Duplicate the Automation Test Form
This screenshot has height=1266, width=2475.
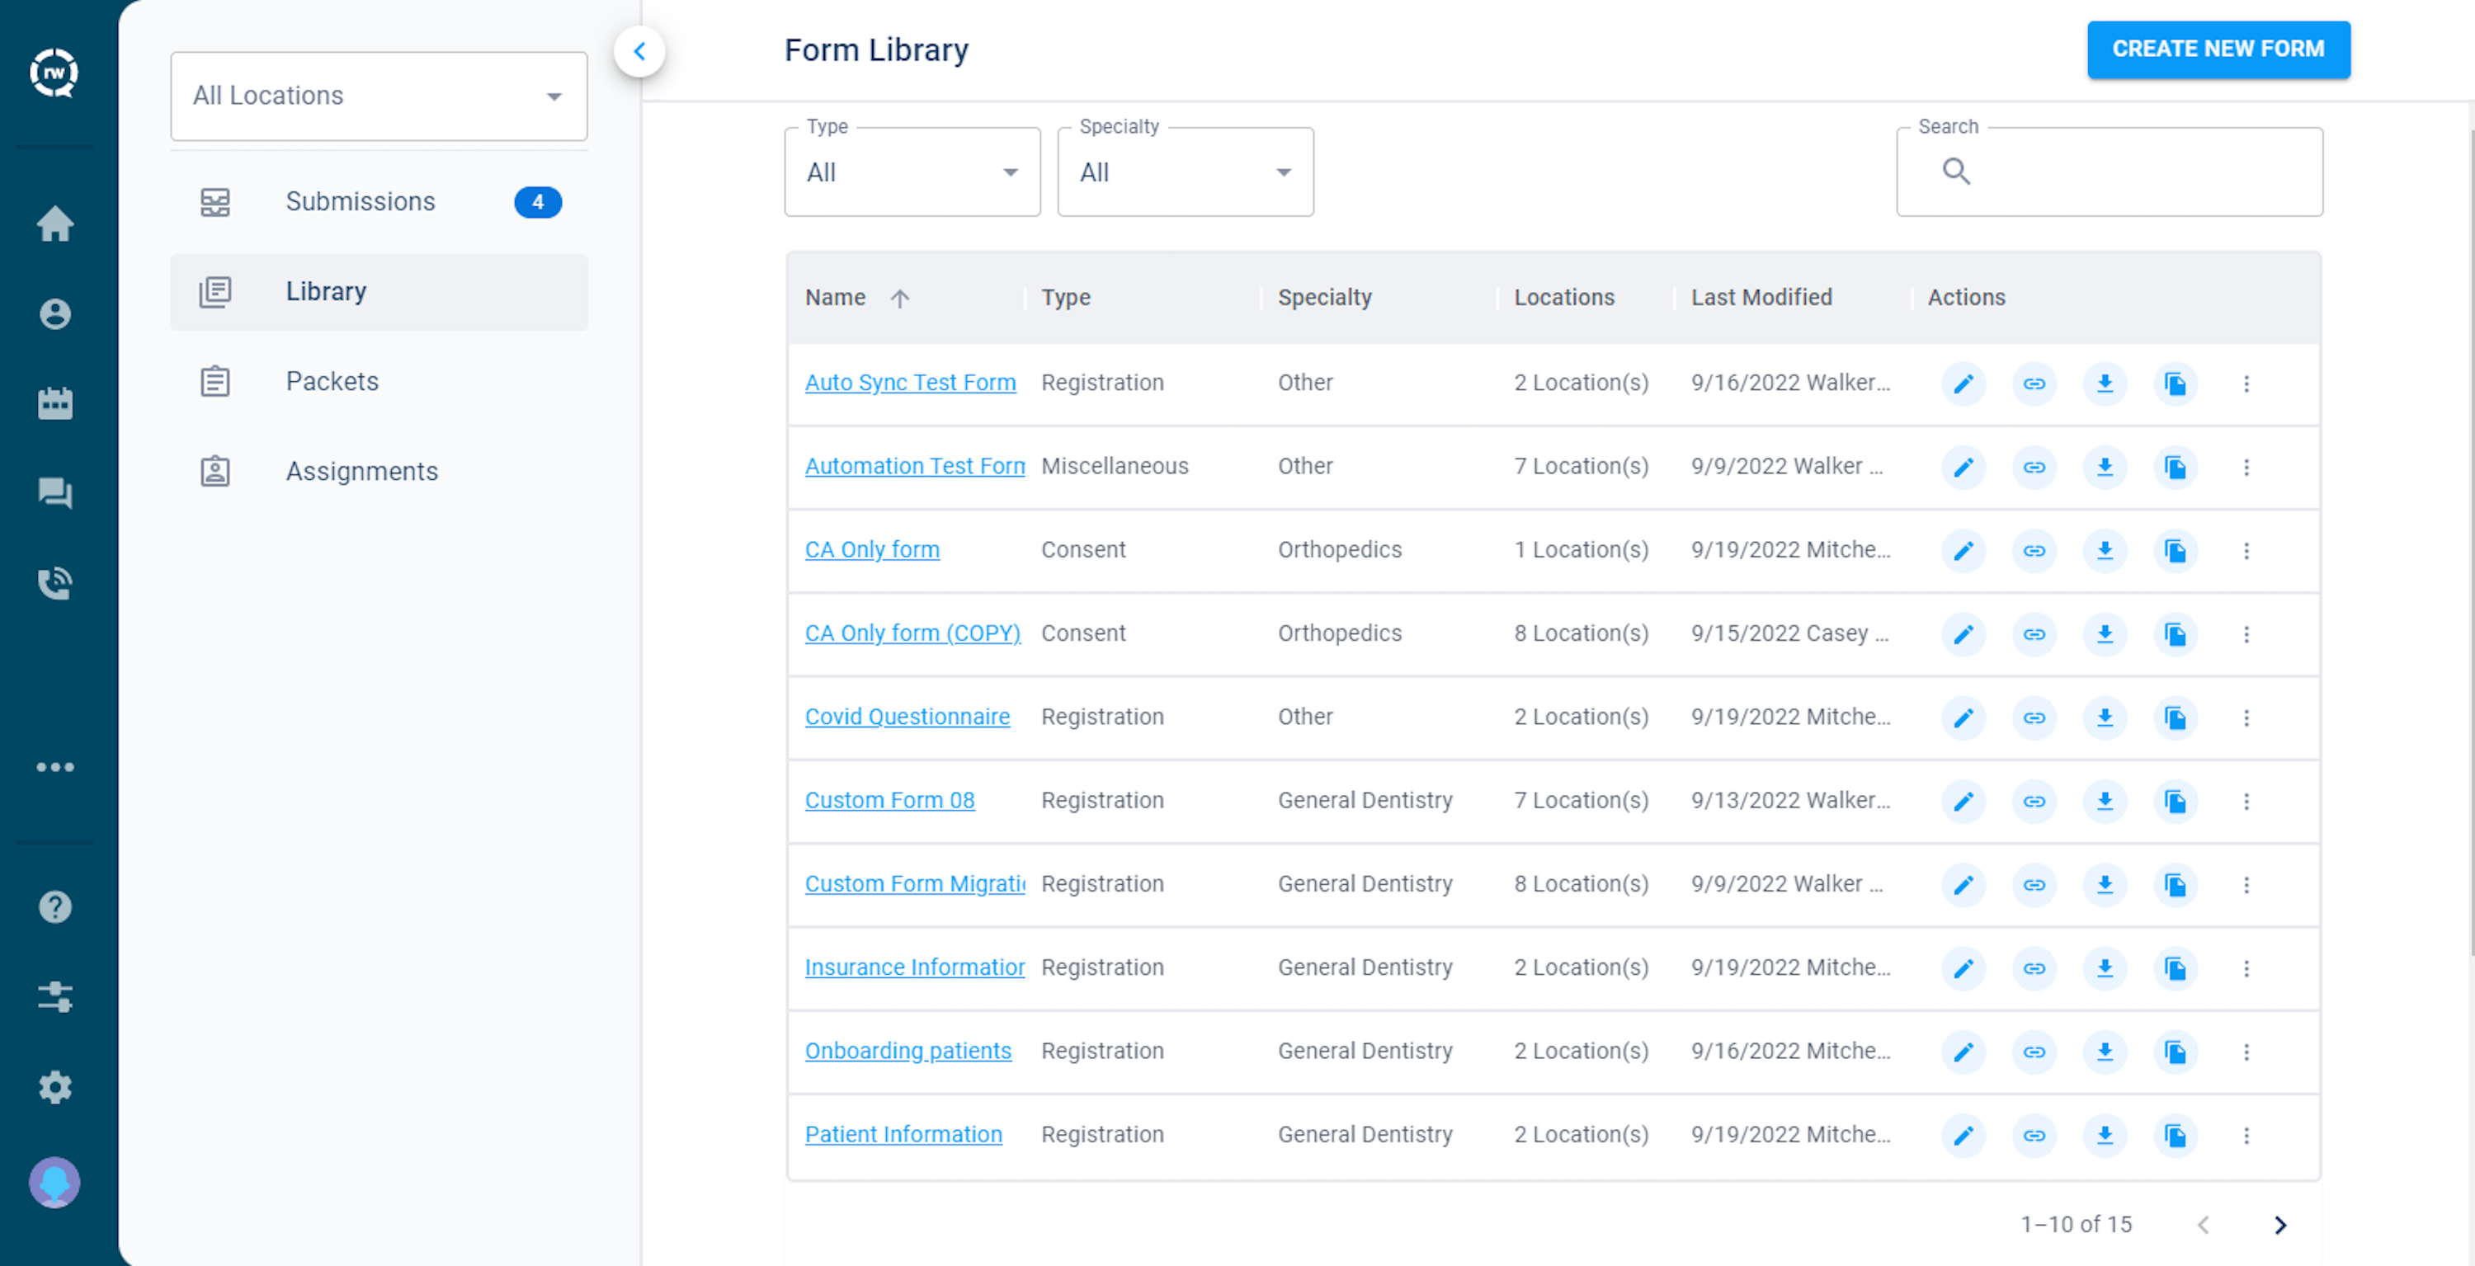point(2176,468)
